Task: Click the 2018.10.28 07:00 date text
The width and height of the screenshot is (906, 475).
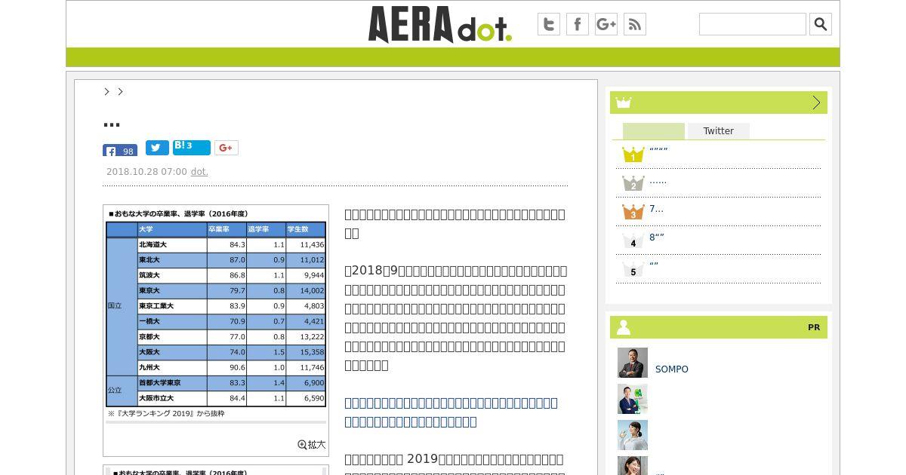Action: coord(146,172)
